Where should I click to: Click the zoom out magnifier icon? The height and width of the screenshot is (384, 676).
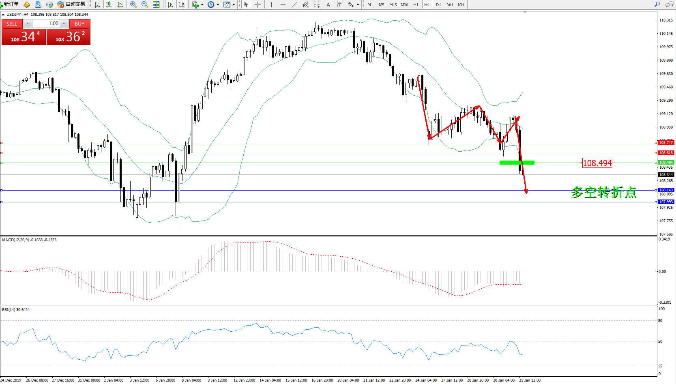[144, 4]
